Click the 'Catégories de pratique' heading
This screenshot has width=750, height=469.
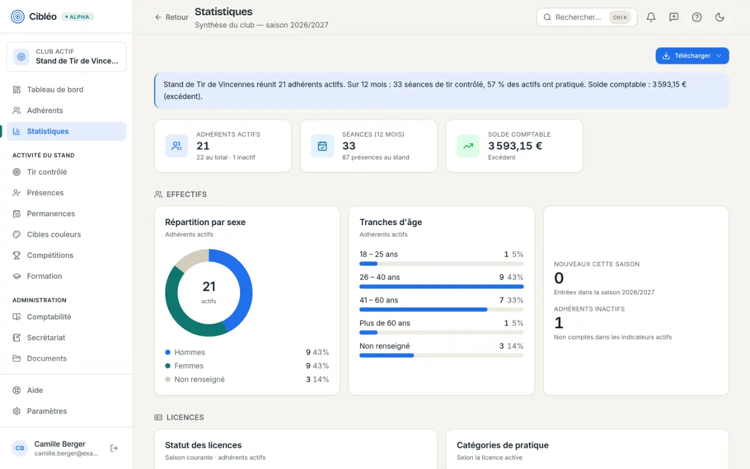(x=503, y=446)
